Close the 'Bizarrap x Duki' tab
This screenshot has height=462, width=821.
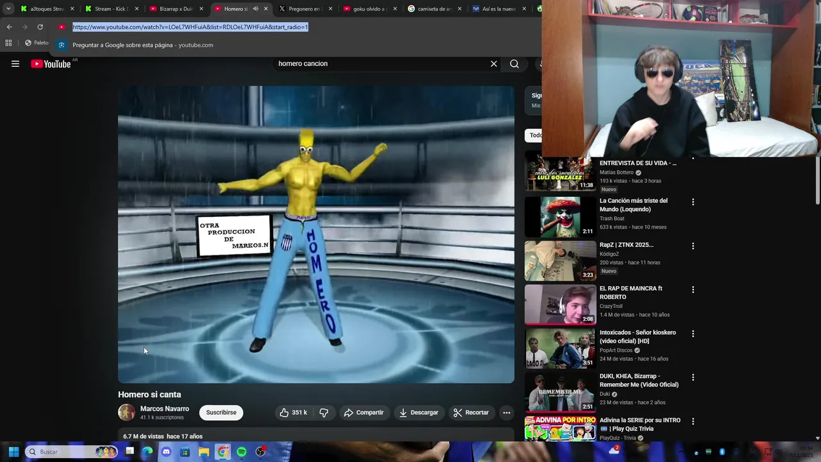(201, 9)
